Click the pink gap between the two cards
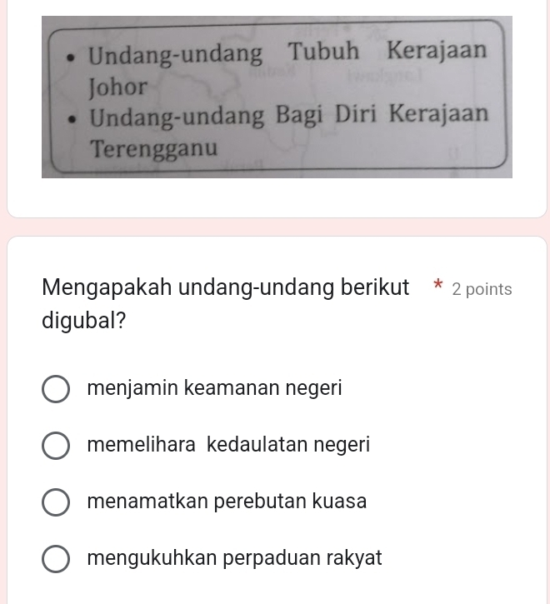The image size is (550, 604). click(275, 227)
